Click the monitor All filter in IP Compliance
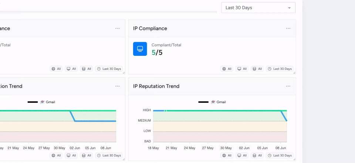Image resolution: width=355 pixels, height=163 pixels. 242,69
